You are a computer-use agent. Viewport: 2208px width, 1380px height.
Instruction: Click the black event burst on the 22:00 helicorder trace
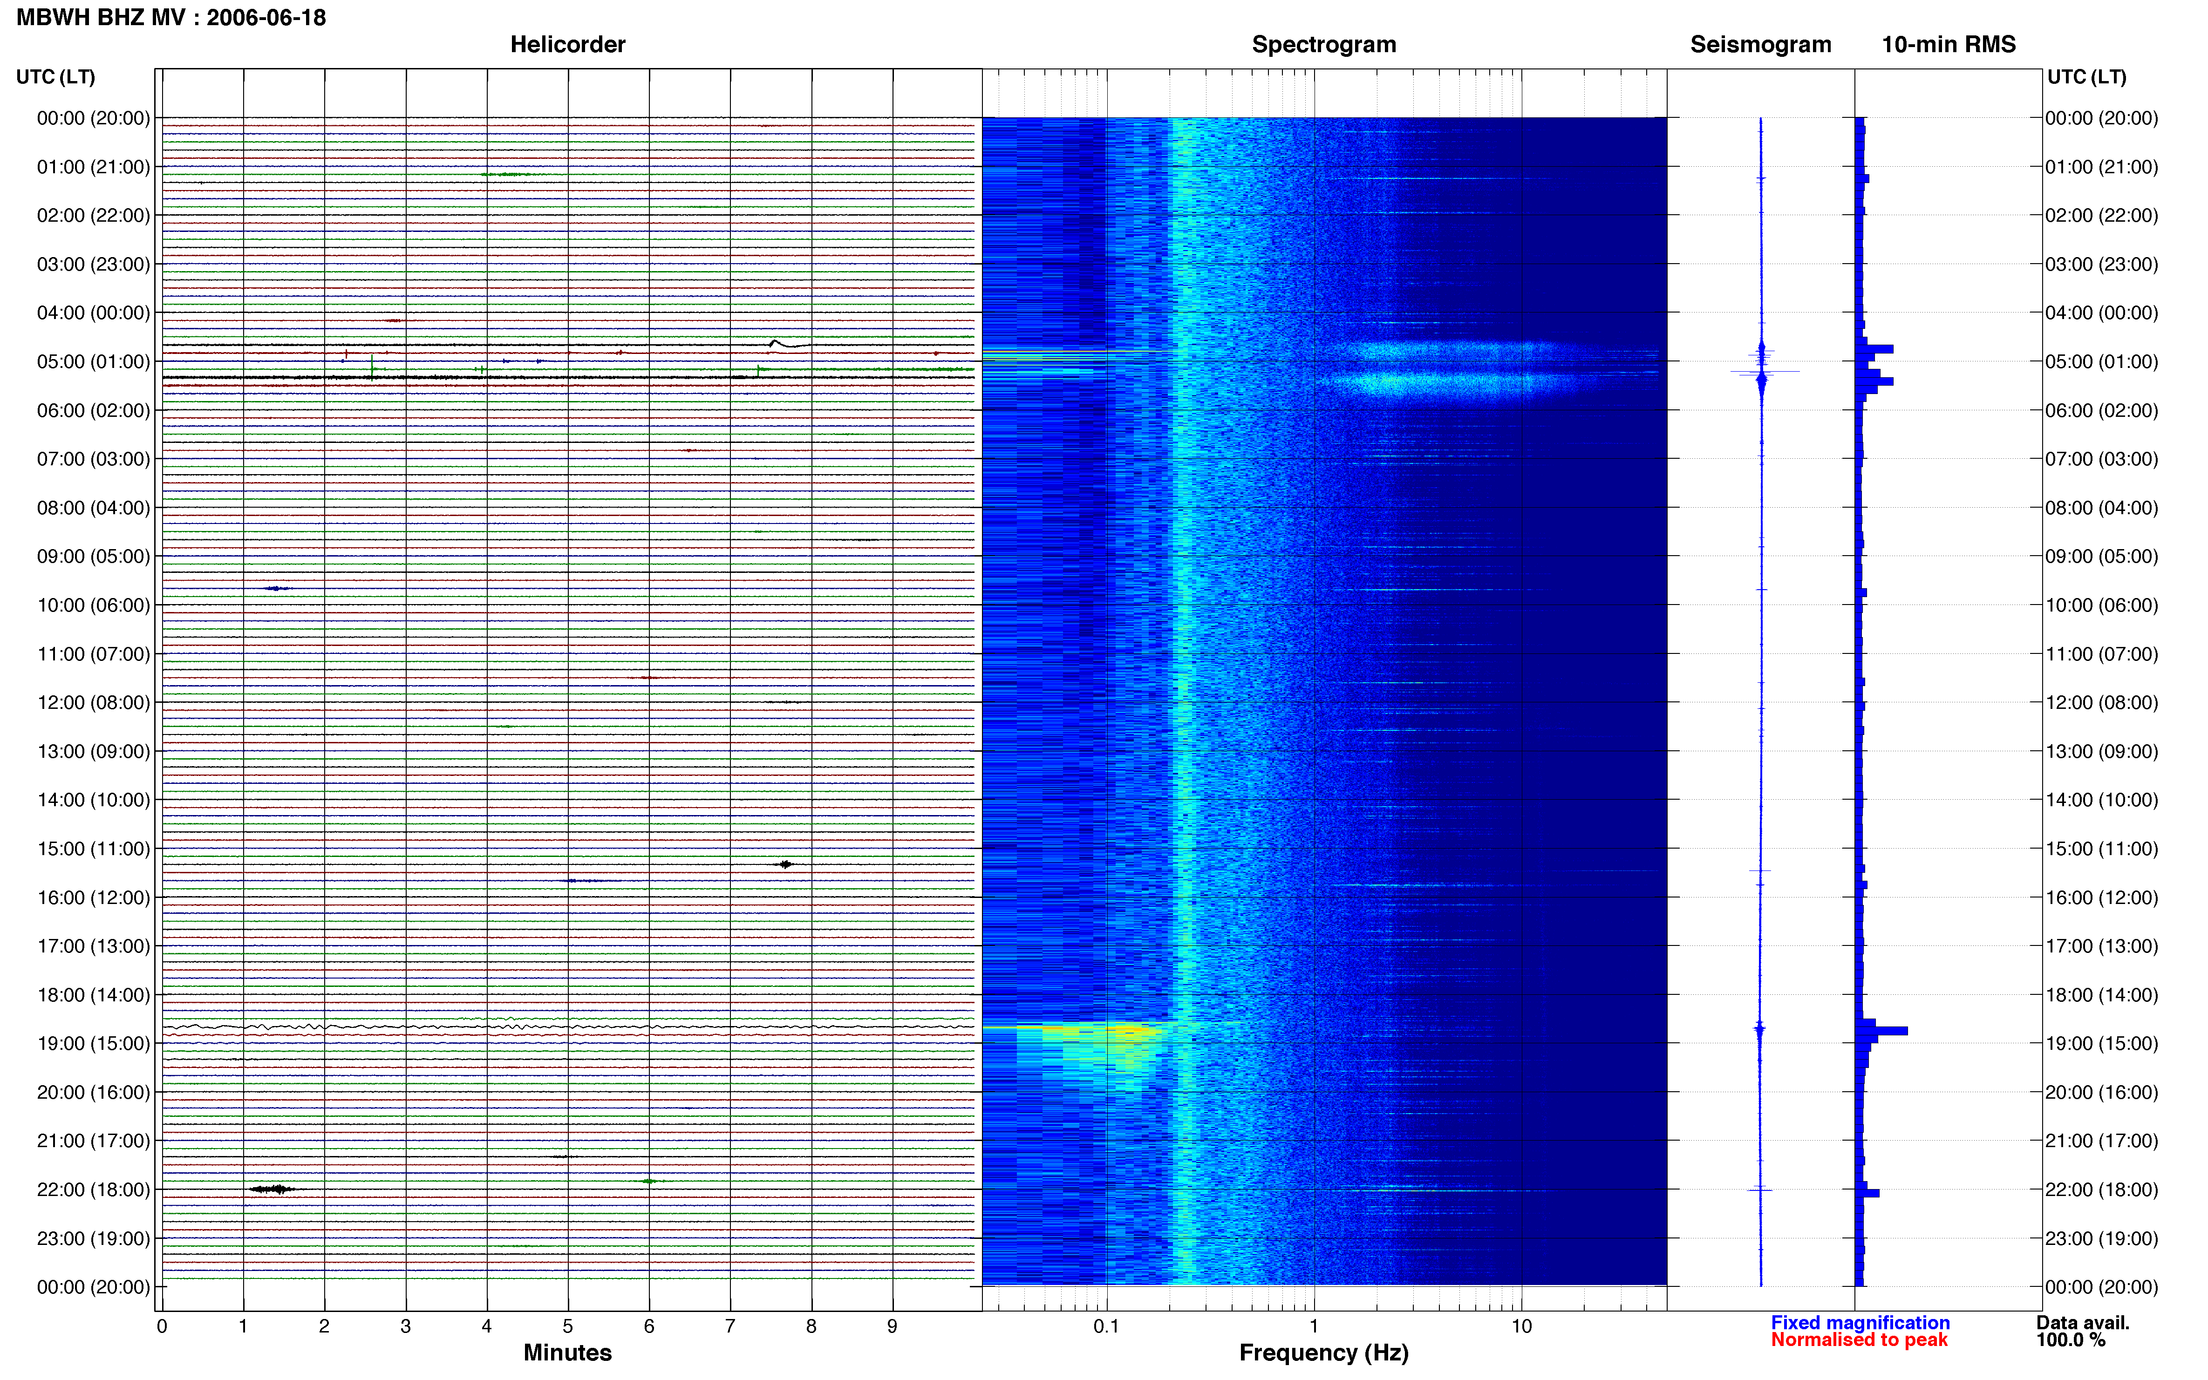coord(272,1188)
